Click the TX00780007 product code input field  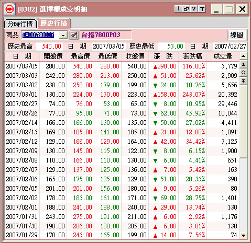coord(40,35)
